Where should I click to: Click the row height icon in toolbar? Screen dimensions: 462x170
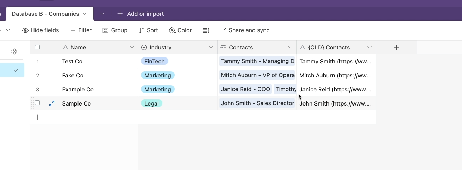pyautogui.click(x=206, y=30)
